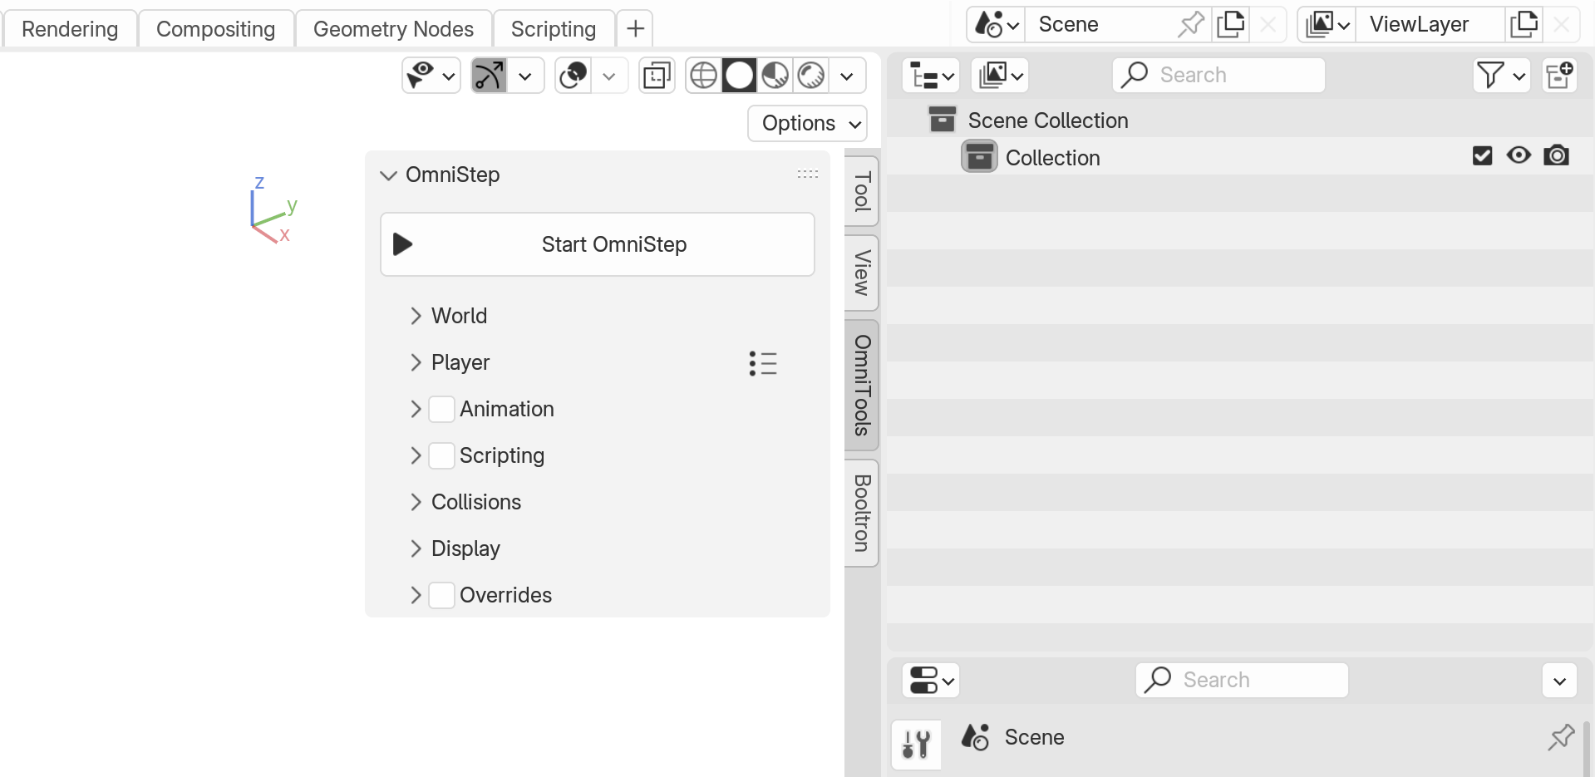Expand the Display subpanel
Screen dimensions: 1595x777
tap(416, 548)
